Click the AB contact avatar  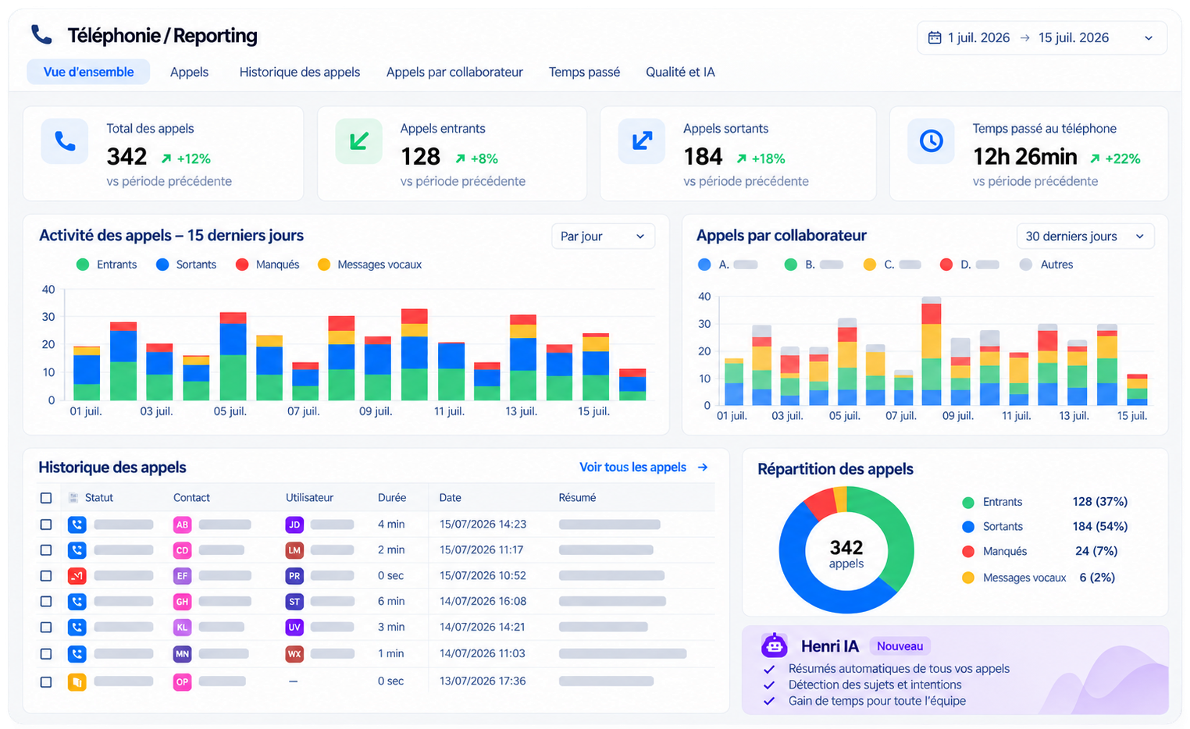pos(182,525)
